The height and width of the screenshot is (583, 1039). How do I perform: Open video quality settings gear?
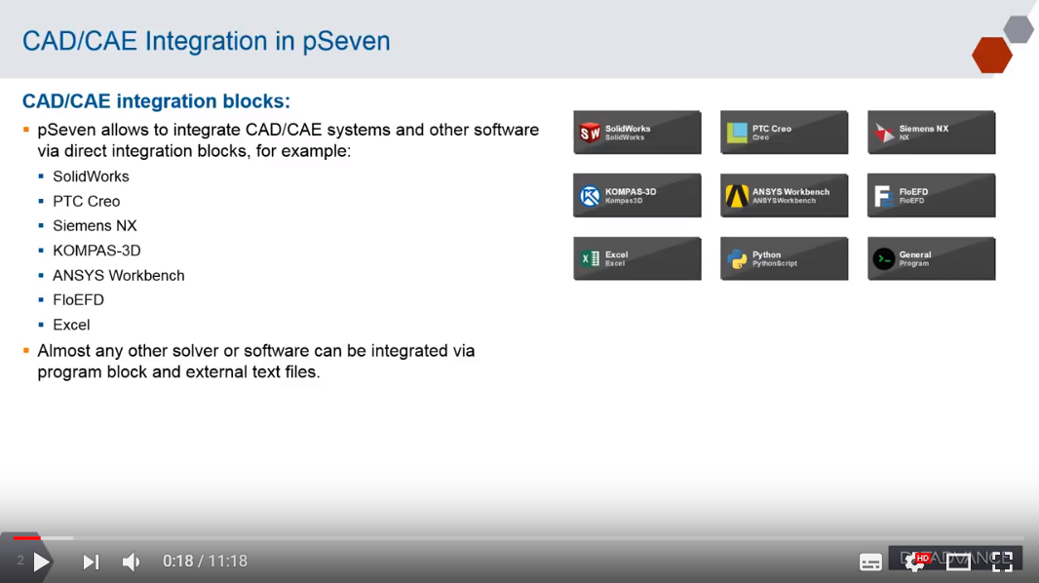tap(914, 562)
